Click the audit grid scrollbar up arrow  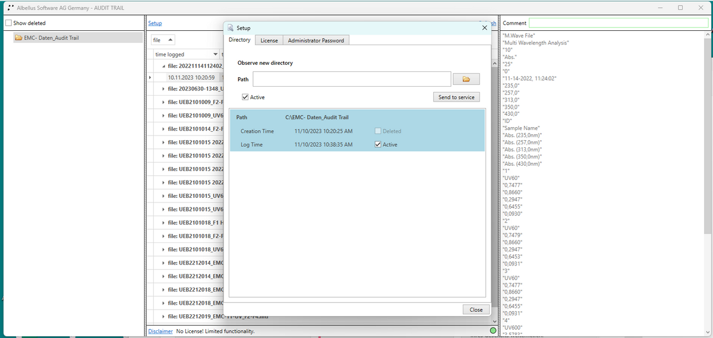tap(494, 62)
